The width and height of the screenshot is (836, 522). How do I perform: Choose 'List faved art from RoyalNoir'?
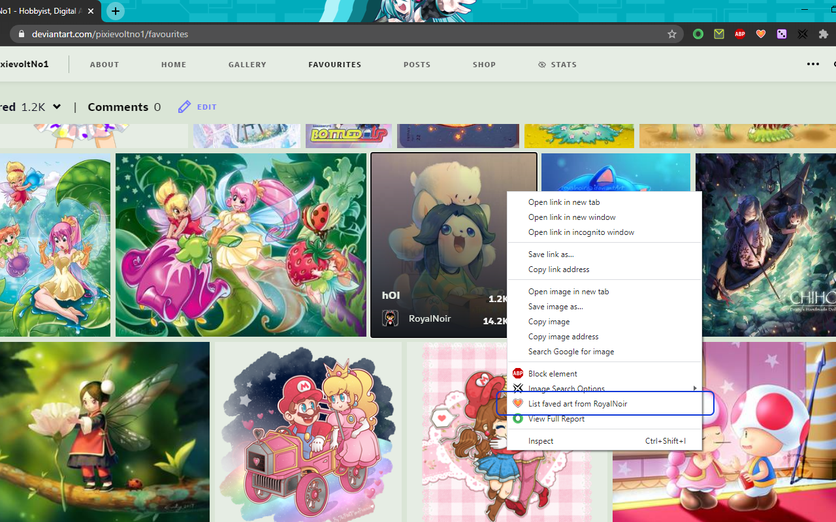click(577, 404)
